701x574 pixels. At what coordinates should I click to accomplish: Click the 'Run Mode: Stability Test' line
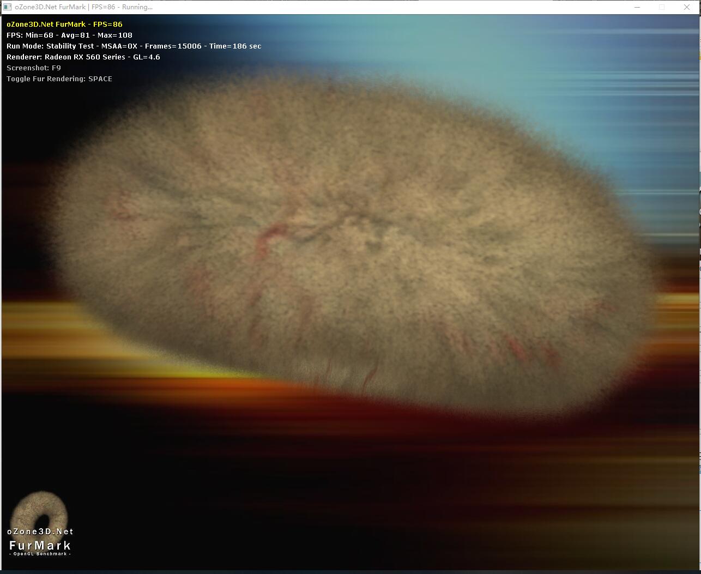pos(134,46)
